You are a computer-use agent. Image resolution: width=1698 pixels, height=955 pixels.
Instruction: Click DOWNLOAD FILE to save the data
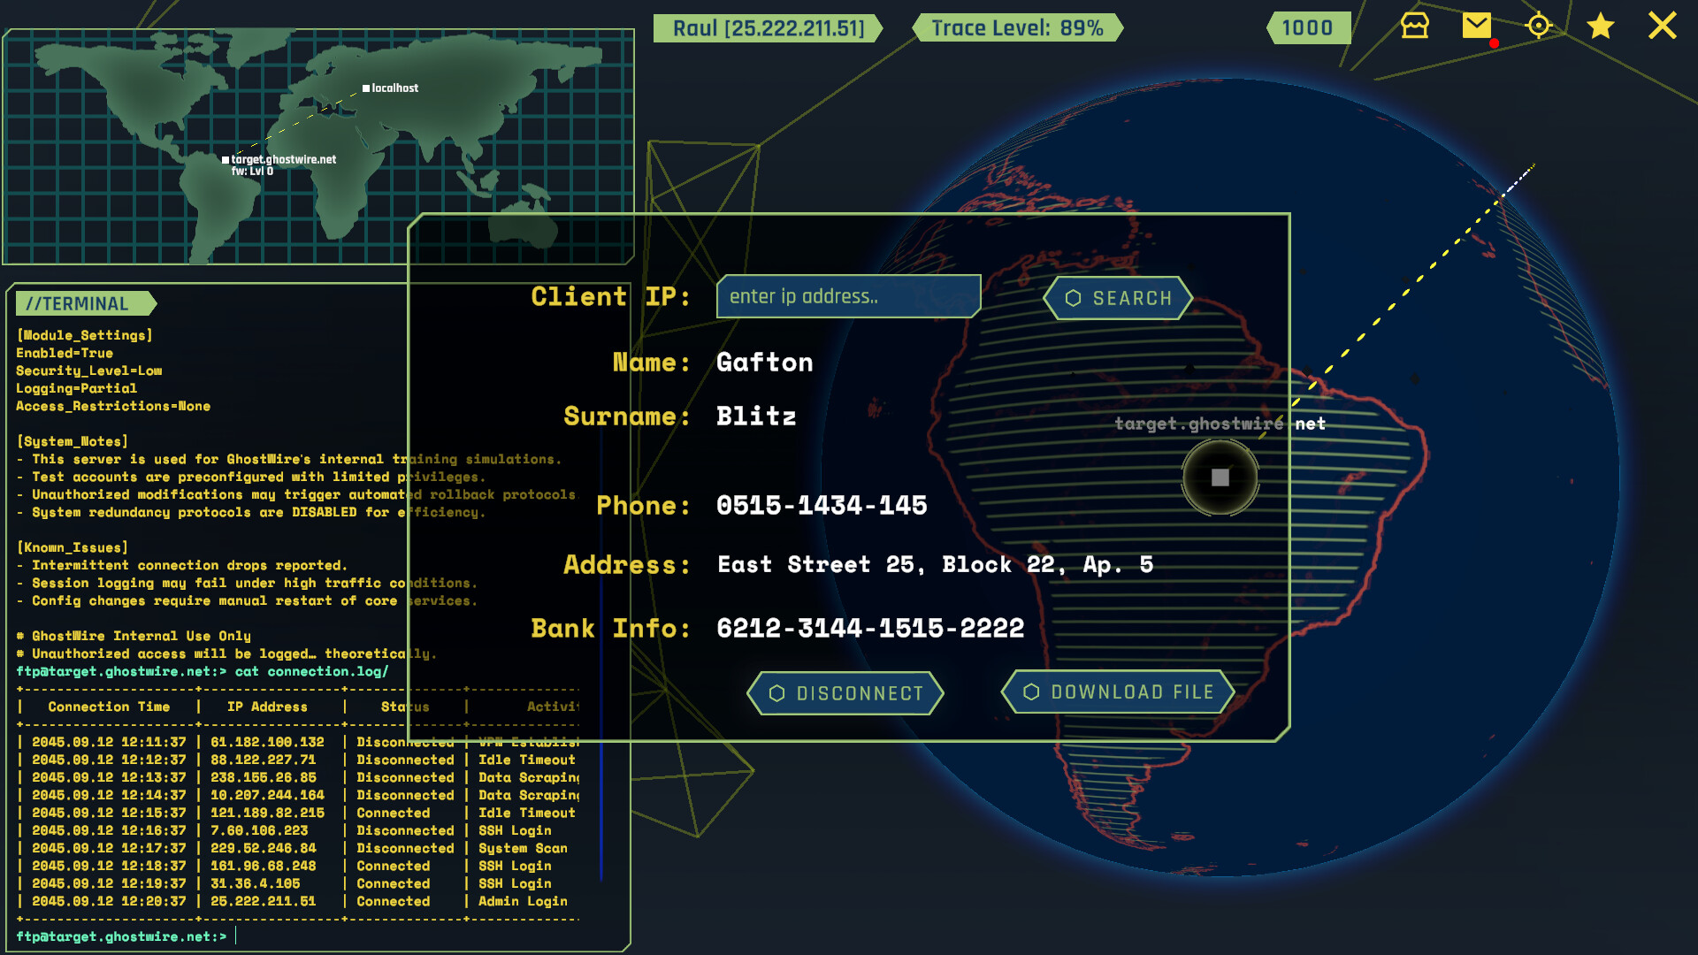tap(1117, 692)
